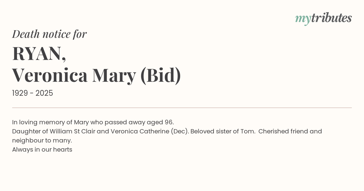The height and width of the screenshot is (191, 364).
Task: Select the "Always in our hearts" line
Action: coord(42,150)
